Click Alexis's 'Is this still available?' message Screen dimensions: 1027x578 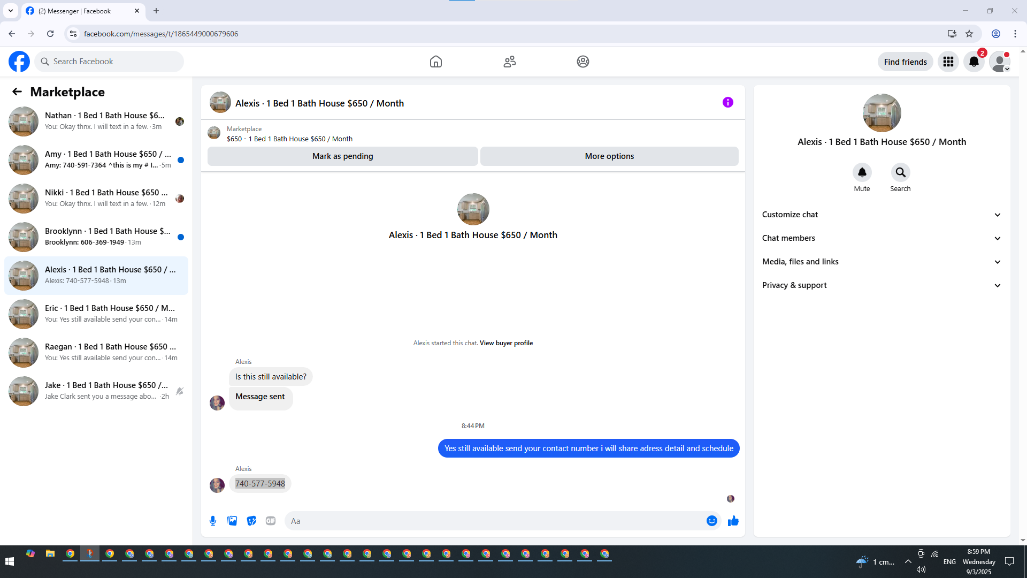coord(271,377)
